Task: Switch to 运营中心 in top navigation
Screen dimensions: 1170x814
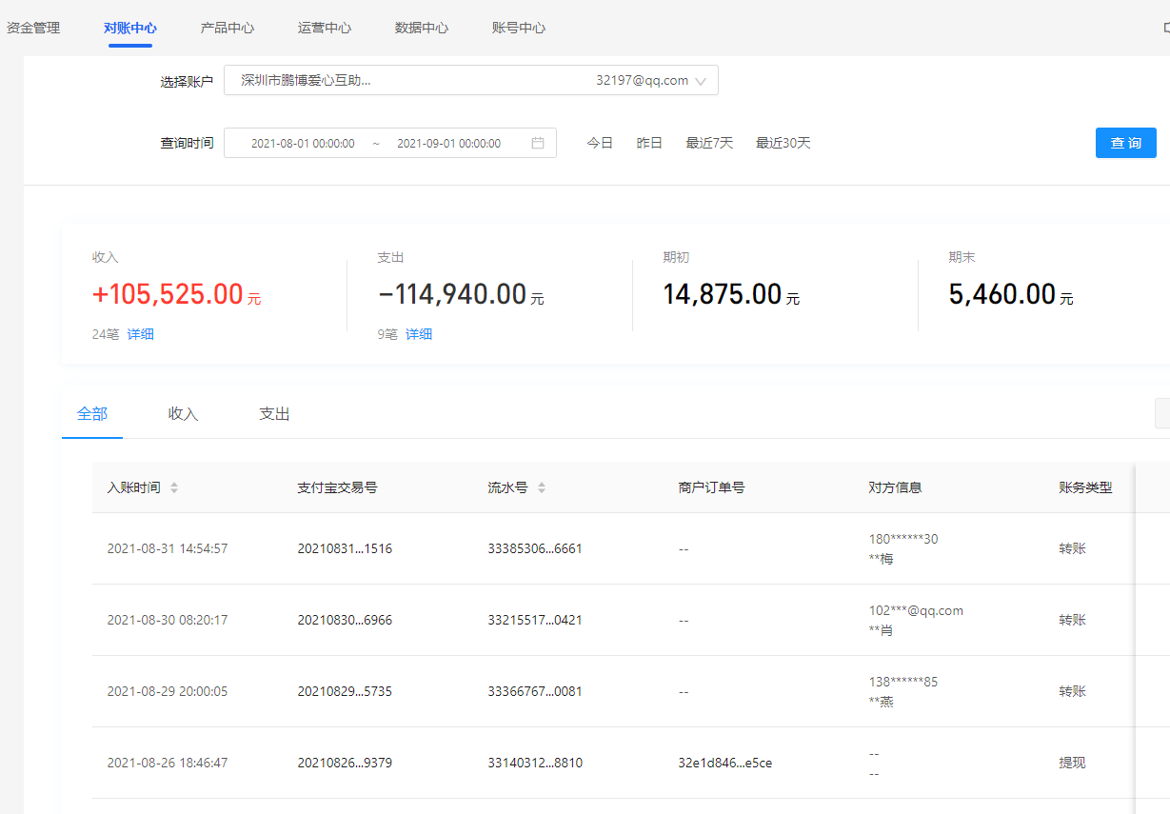Action: click(x=325, y=28)
